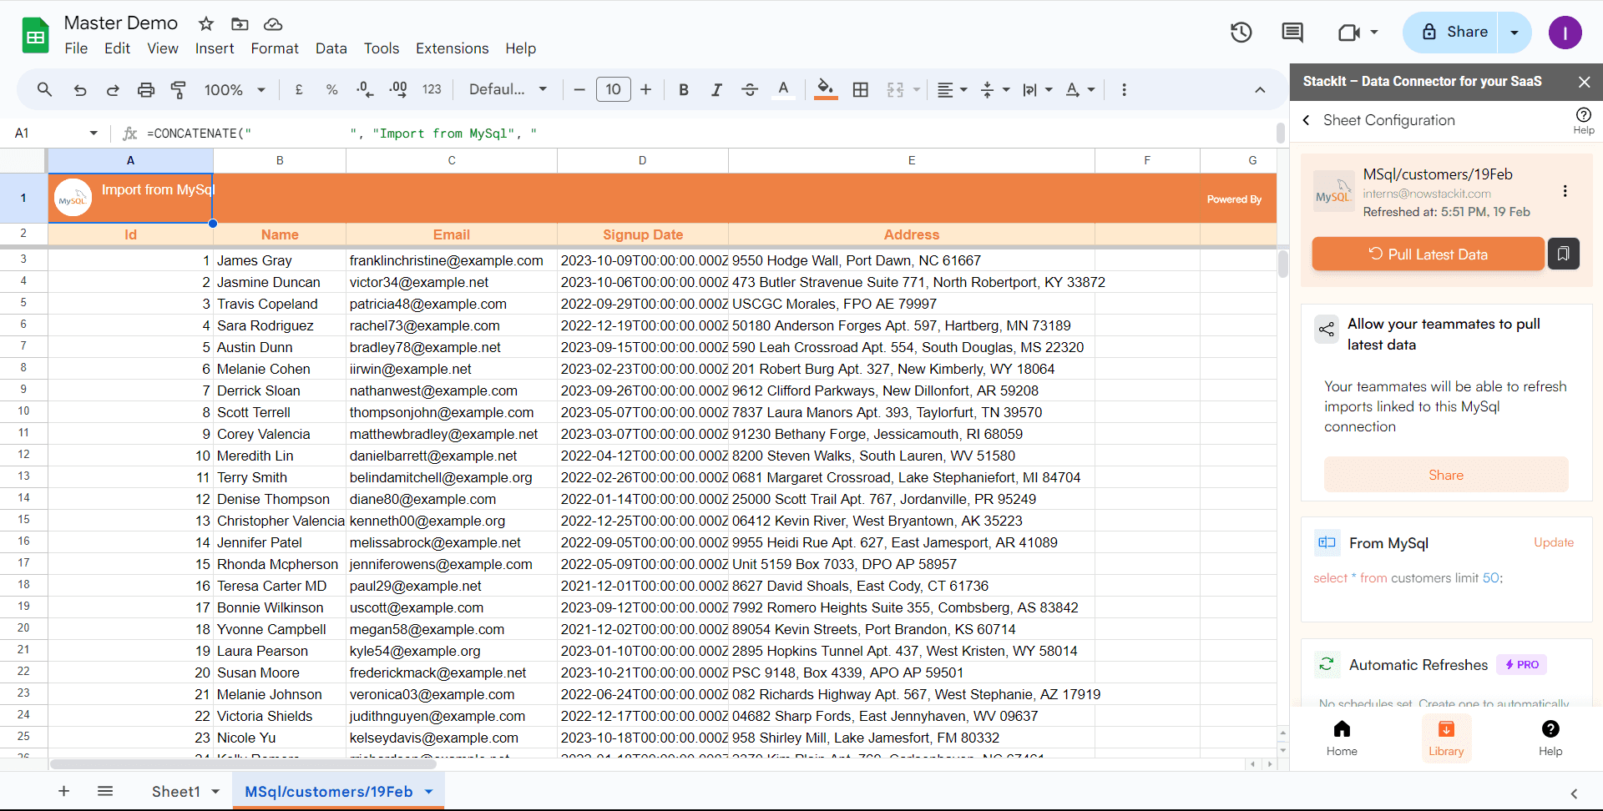This screenshot has width=1603, height=811.
Task: Click Update link for MySql query
Action: coord(1554,542)
